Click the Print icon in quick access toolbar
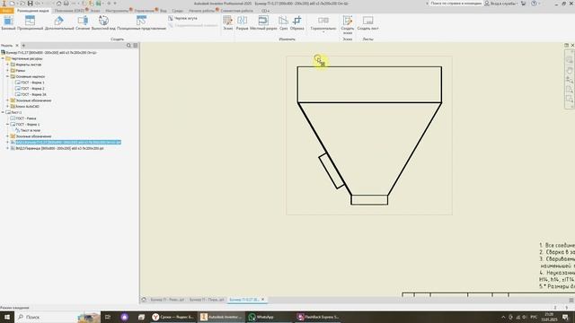This screenshot has height=323, width=575. coord(66,4)
